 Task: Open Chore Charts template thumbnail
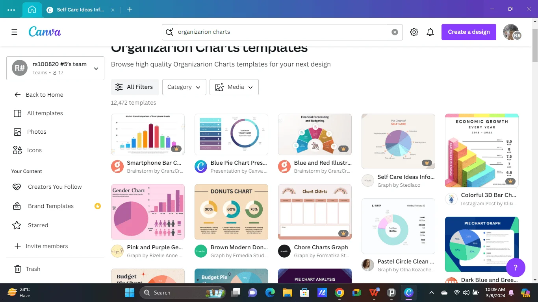315,212
